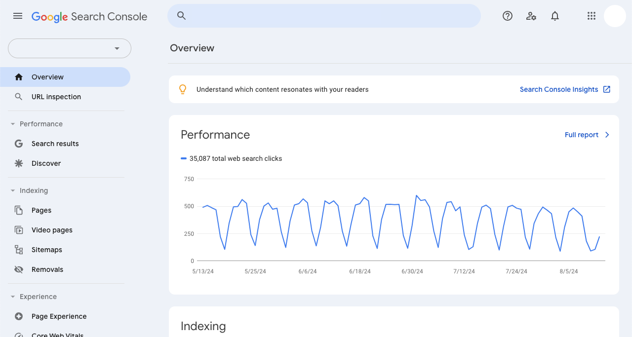Collapse the Performance sidebar section
Image resolution: width=632 pixels, height=337 pixels.
point(13,124)
